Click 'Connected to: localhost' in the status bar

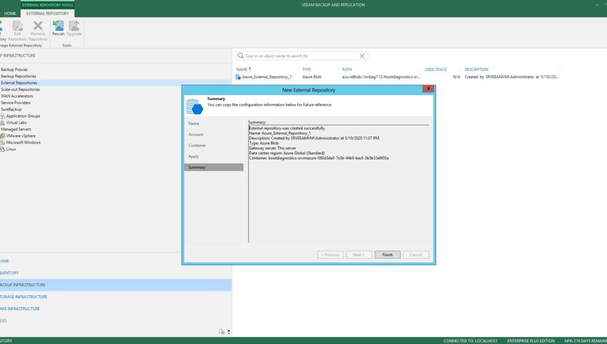pos(471,341)
